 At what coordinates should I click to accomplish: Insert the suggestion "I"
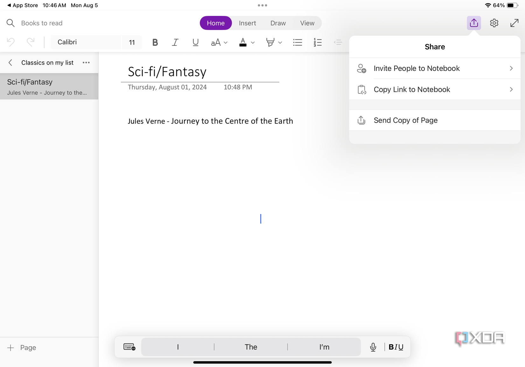pyautogui.click(x=178, y=347)
